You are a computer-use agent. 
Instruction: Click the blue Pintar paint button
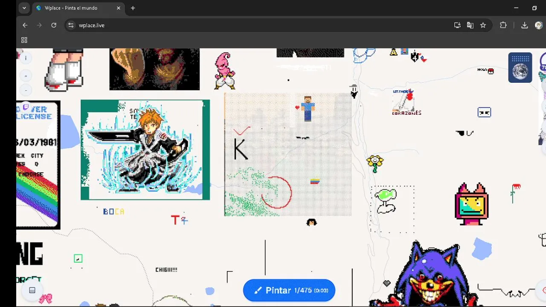coord(289,290)
